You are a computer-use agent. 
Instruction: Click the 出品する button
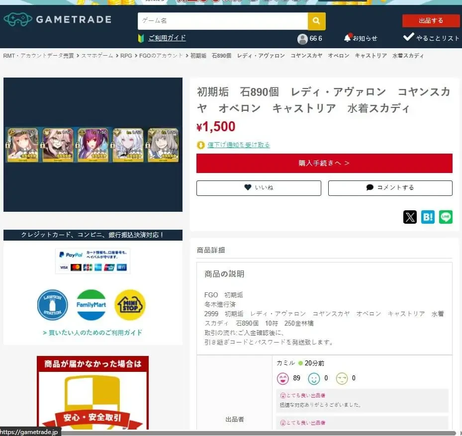[x=431, y=20]
